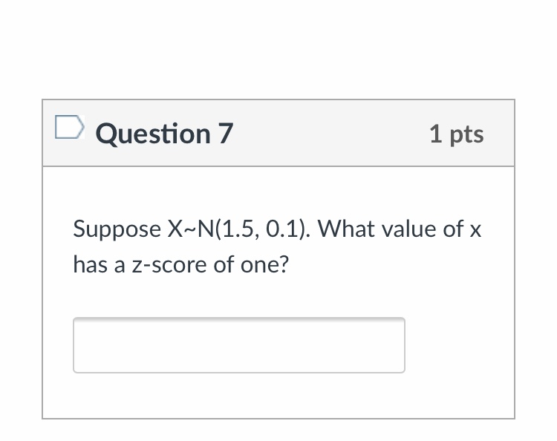Click the number "7" in the heading
The height and width of the screenshot is (441, 557).
(x=225, y=134)
